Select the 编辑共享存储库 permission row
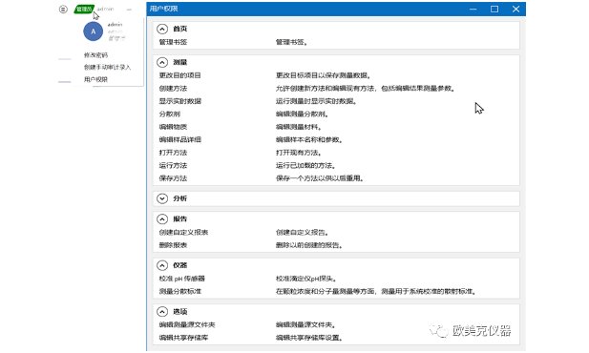 336,338
